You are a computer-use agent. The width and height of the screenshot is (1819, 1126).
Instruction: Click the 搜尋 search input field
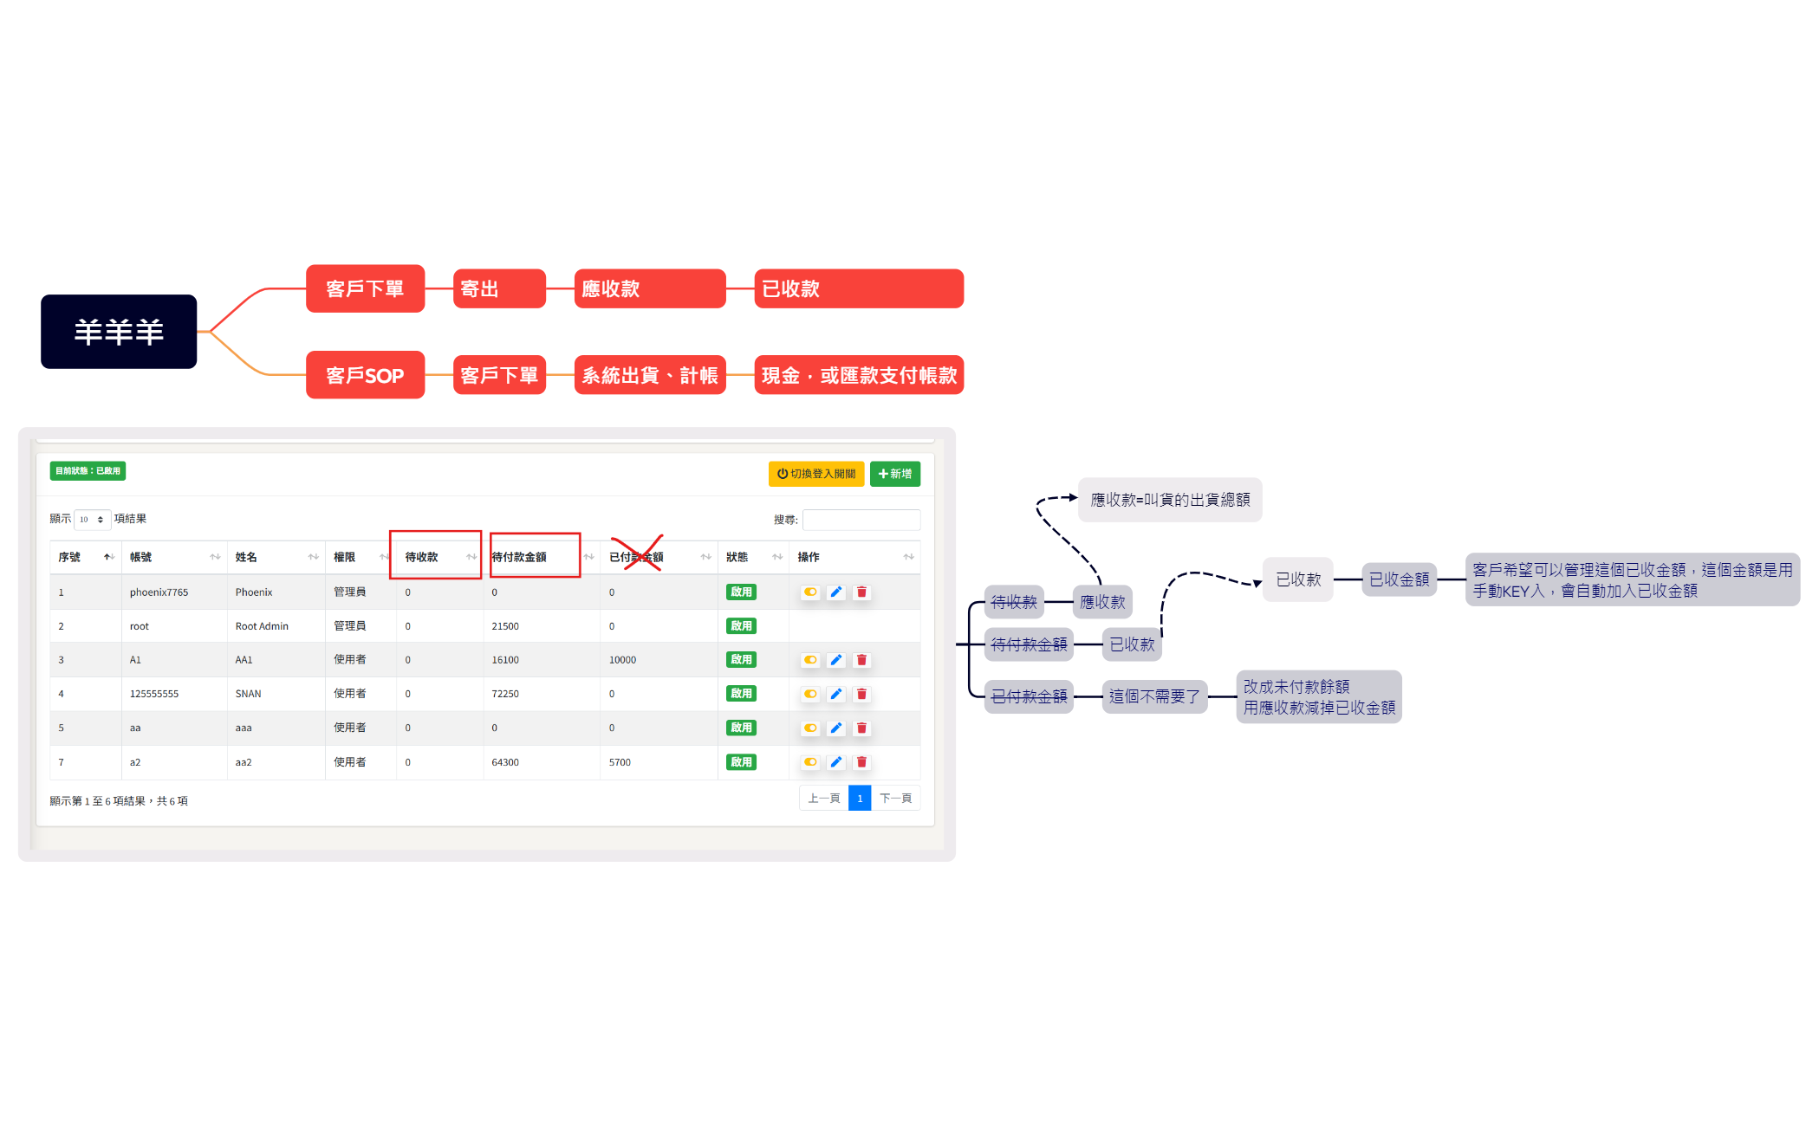coord(861,520)
